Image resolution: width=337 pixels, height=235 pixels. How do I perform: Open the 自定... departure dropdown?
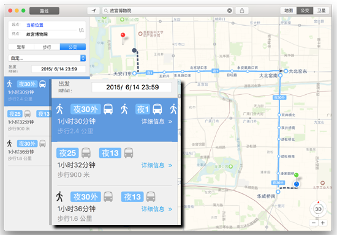click(x=47, y=58)
